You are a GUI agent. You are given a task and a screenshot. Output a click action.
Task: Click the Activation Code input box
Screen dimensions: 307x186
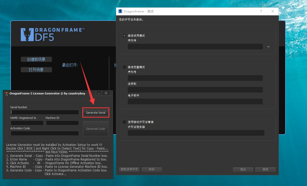(x=44, y=133)
